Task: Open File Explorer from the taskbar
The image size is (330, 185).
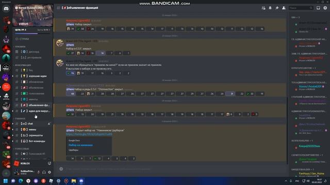Action: coord(74,181)
